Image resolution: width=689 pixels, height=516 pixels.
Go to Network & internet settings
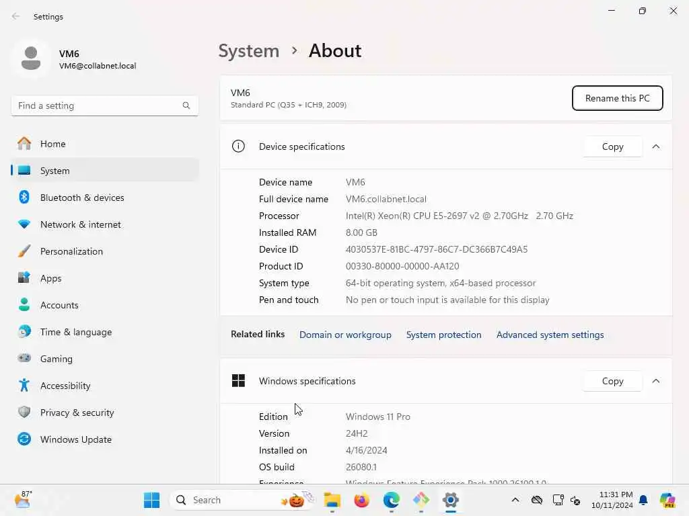click(x=104, y=224)
